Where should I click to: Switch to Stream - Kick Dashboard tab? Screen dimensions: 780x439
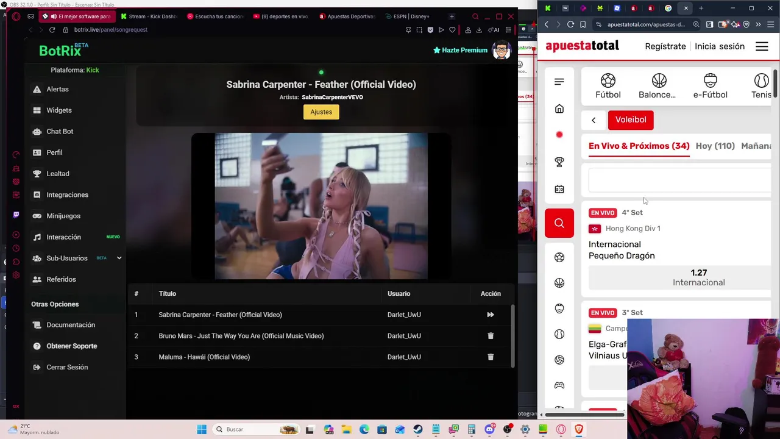(x=149, y=16)
